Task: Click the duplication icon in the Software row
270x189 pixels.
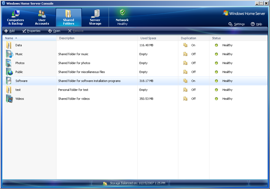Action: (x=185, y=81)
